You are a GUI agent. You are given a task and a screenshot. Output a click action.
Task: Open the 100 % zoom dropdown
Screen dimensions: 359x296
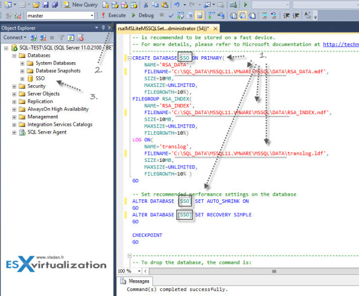coord(139,271)
